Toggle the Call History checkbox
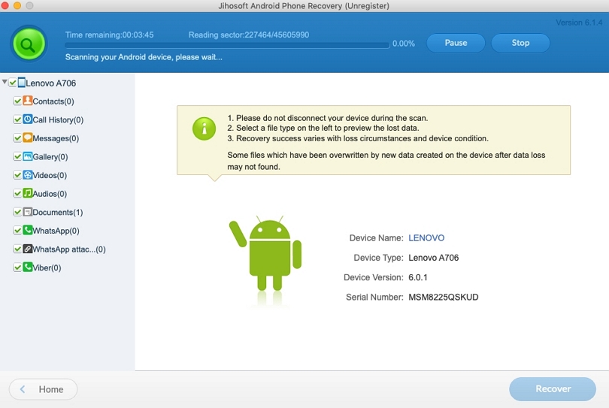The height and width of the screenshot is (408, 609). (x=17, y=119)
